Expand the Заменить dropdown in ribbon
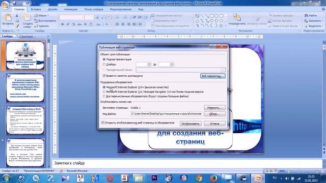Viewport: 326px width, 183px height. click(x=322, y=21)
